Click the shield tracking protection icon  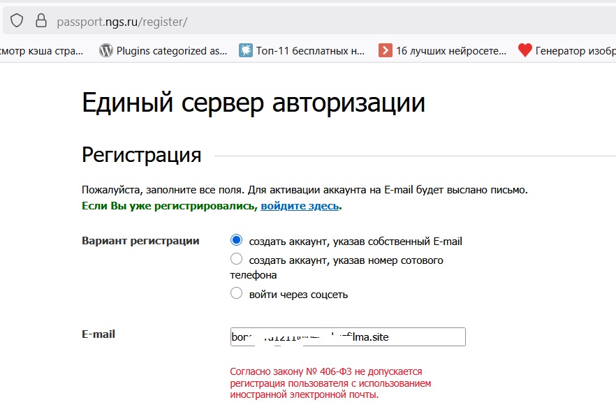pyautogui.click(x=17, y=21)
